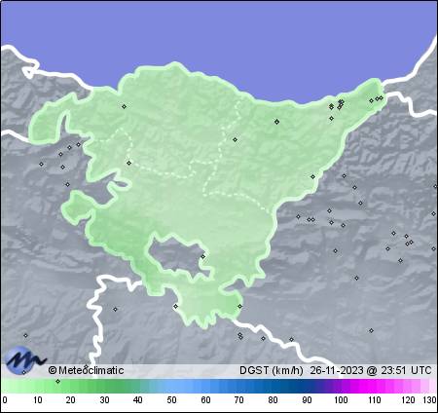Pick the blue 60 km/h color band
438x413 pixels.
tap(205, 387)
